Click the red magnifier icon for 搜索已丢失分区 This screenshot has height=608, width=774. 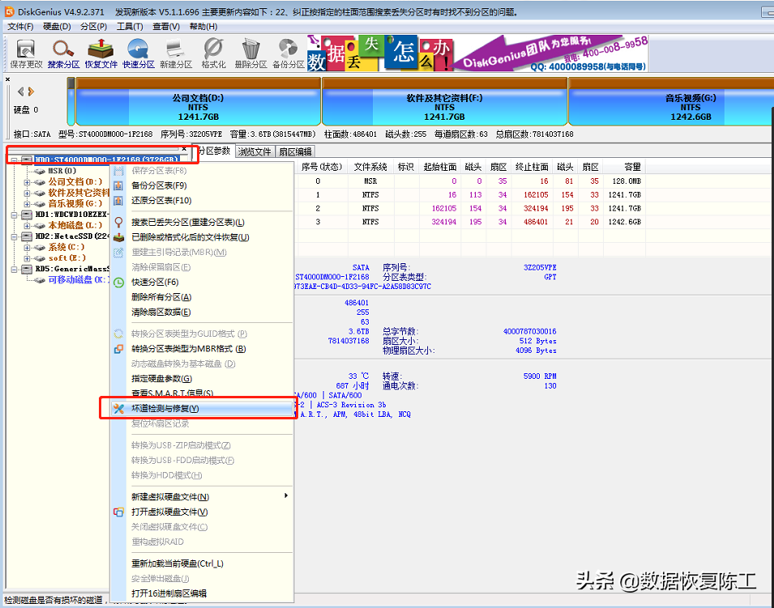(x=118, y=223)
